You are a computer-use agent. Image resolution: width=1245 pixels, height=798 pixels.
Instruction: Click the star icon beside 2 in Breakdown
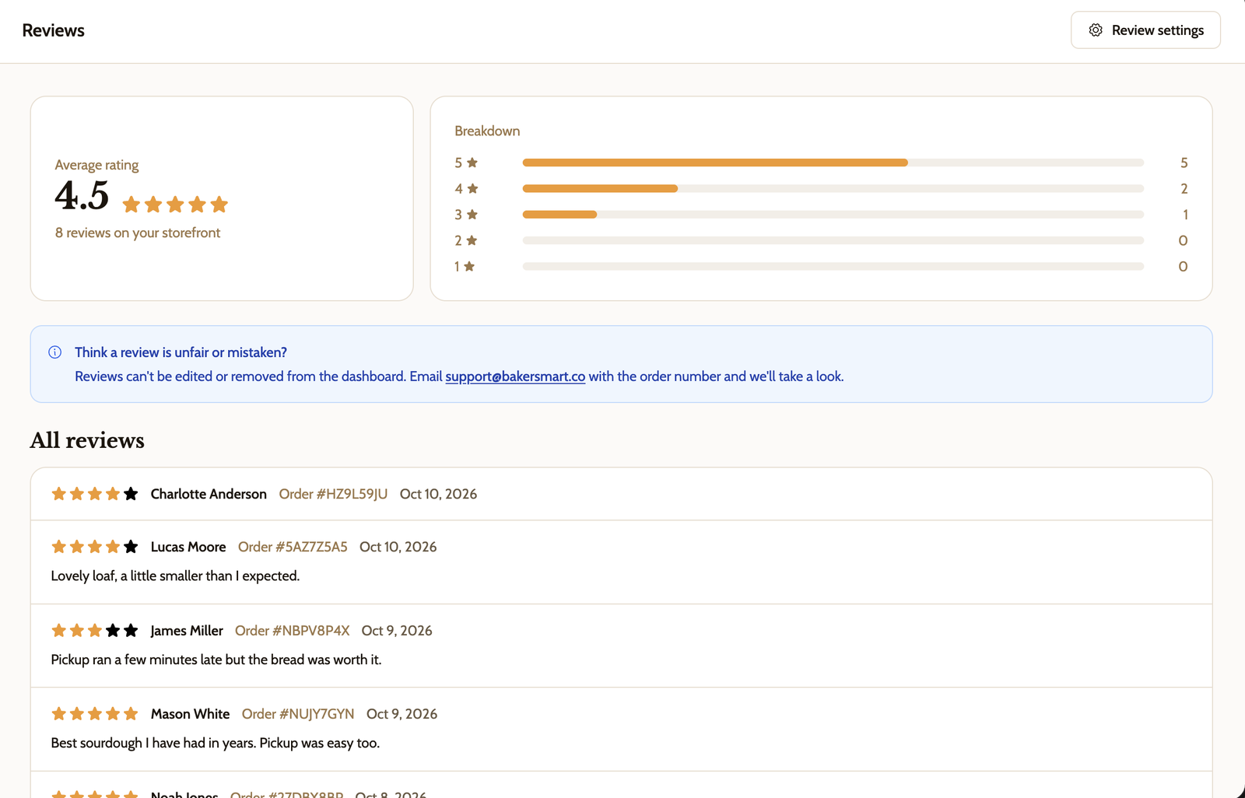pos(472,240)
